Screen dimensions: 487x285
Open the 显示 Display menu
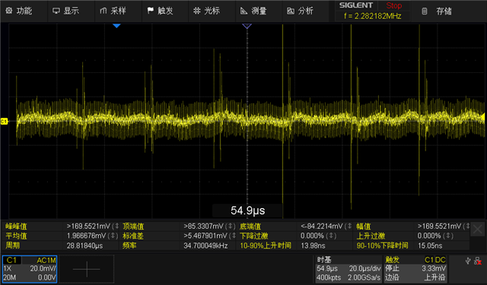tap(56, 11)
